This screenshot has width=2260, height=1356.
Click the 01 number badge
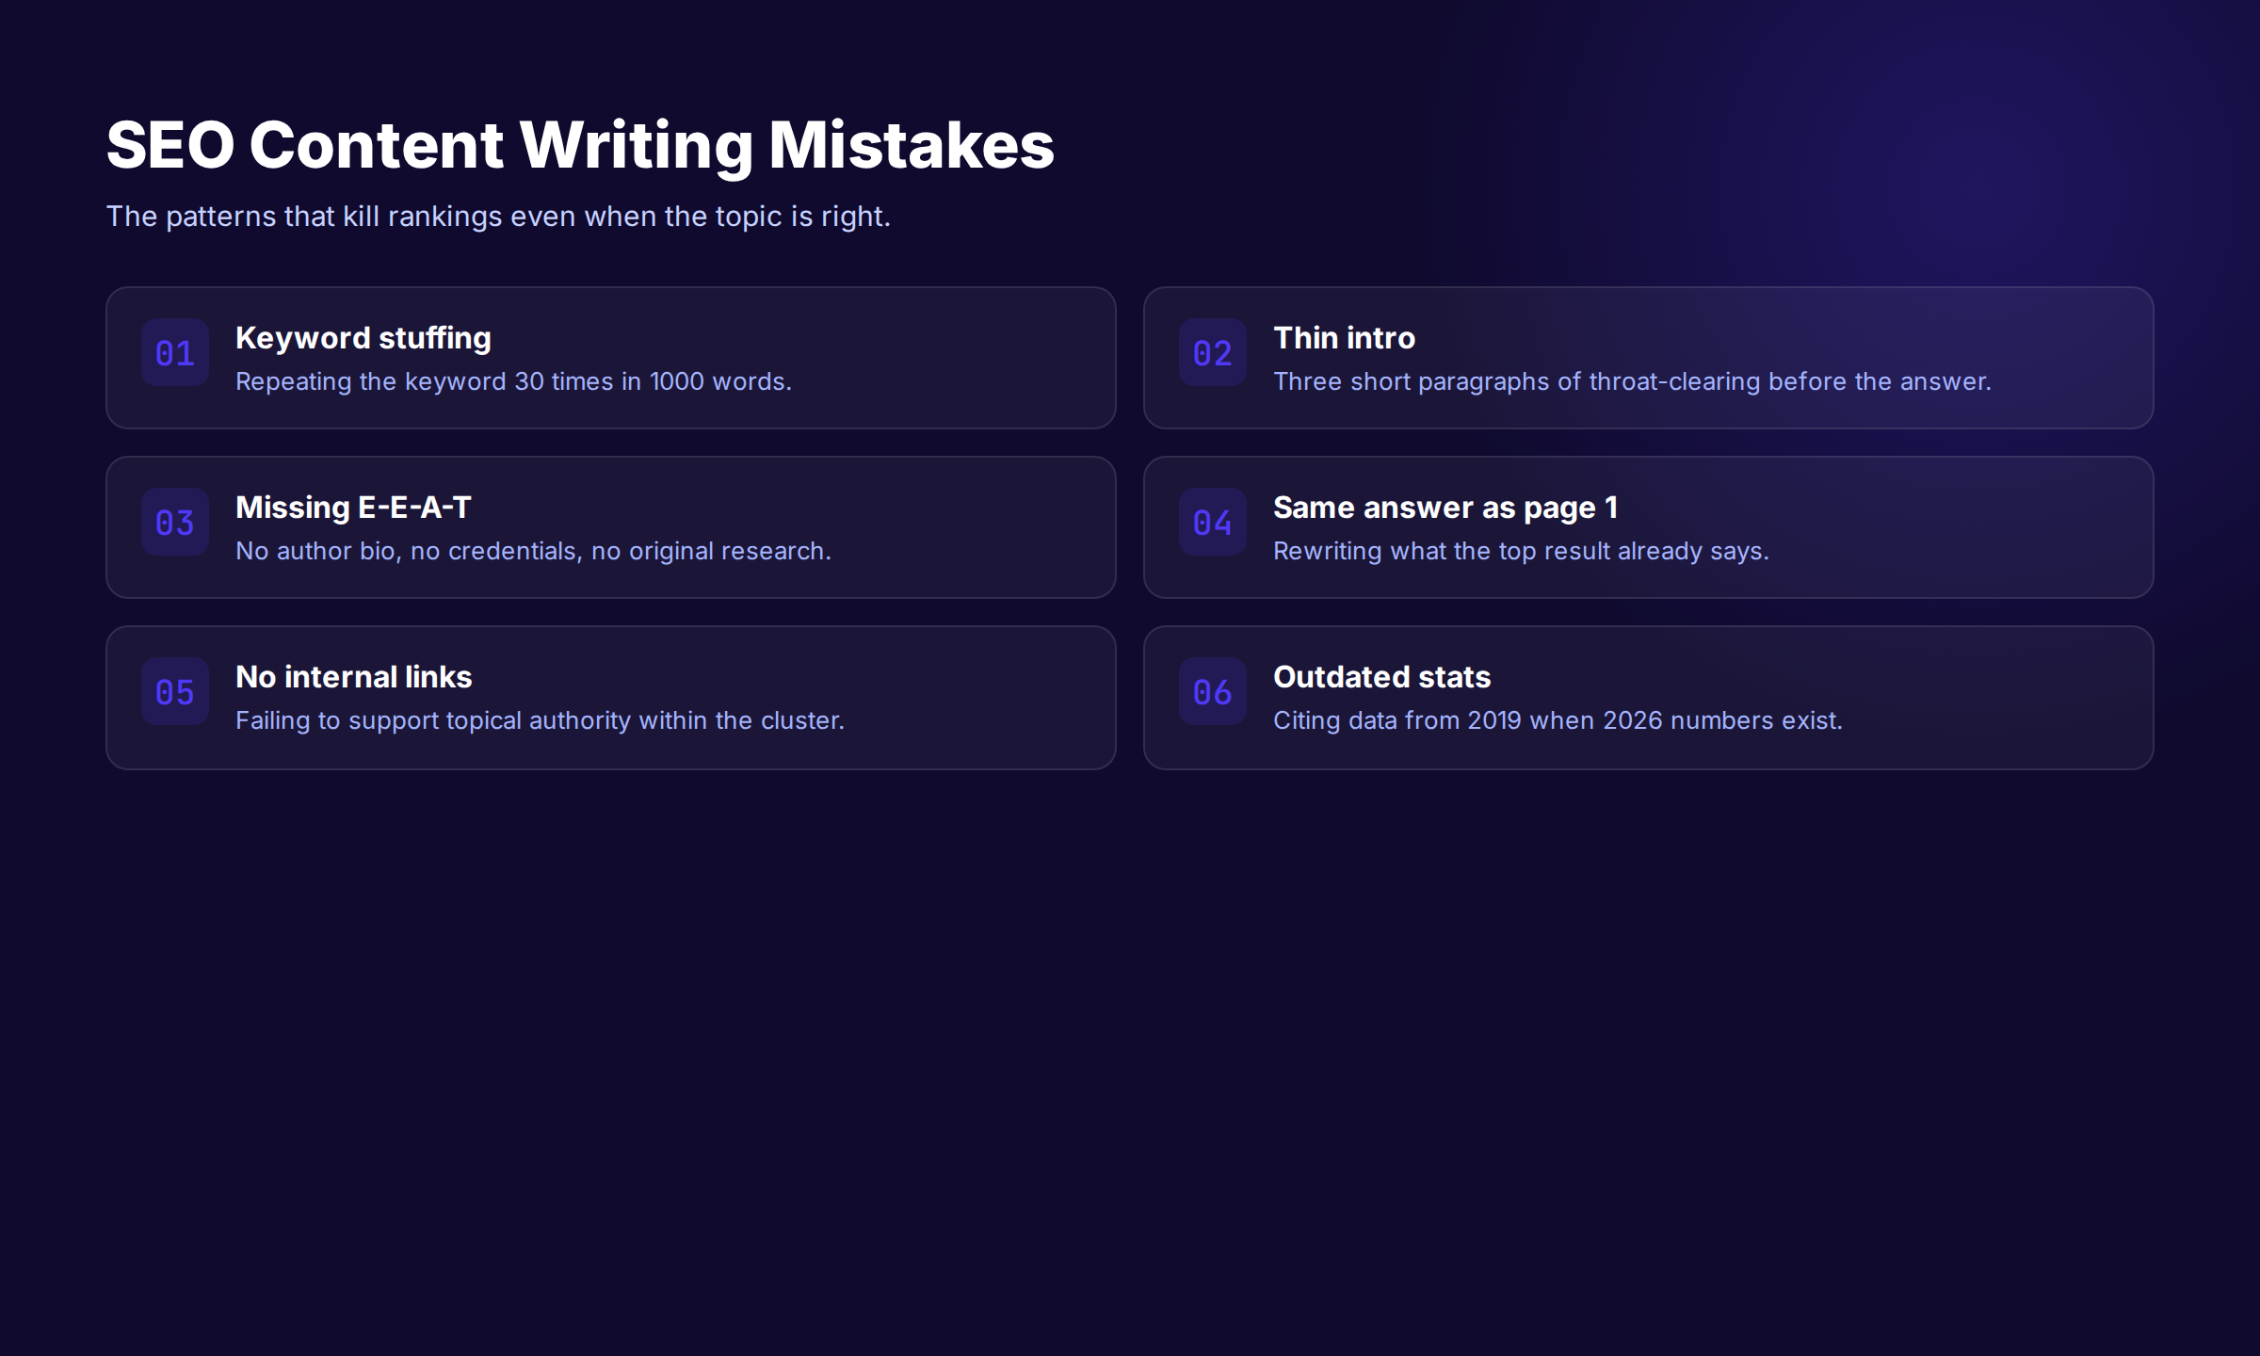tap(175, 352)
